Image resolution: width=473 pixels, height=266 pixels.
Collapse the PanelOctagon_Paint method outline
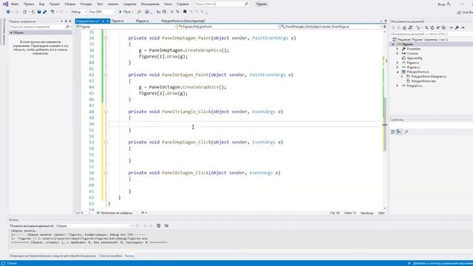106,75
